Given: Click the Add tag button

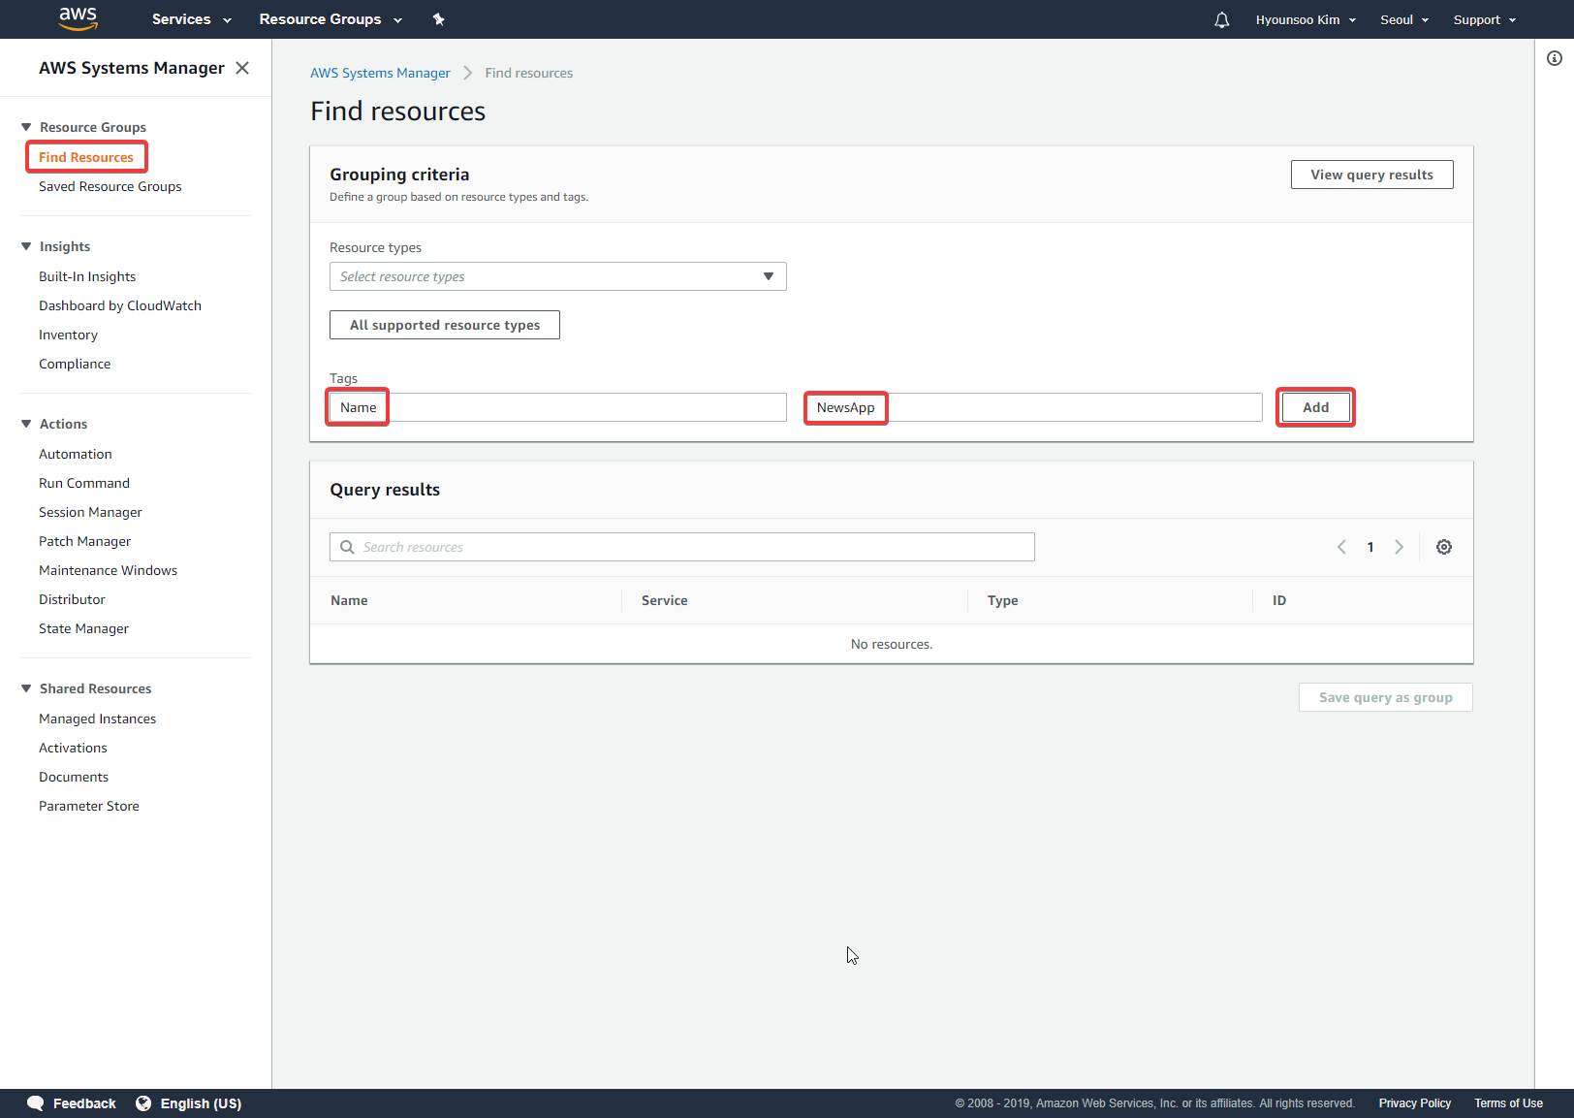Looking at the screenshot, I should [x=1316, y=407].
